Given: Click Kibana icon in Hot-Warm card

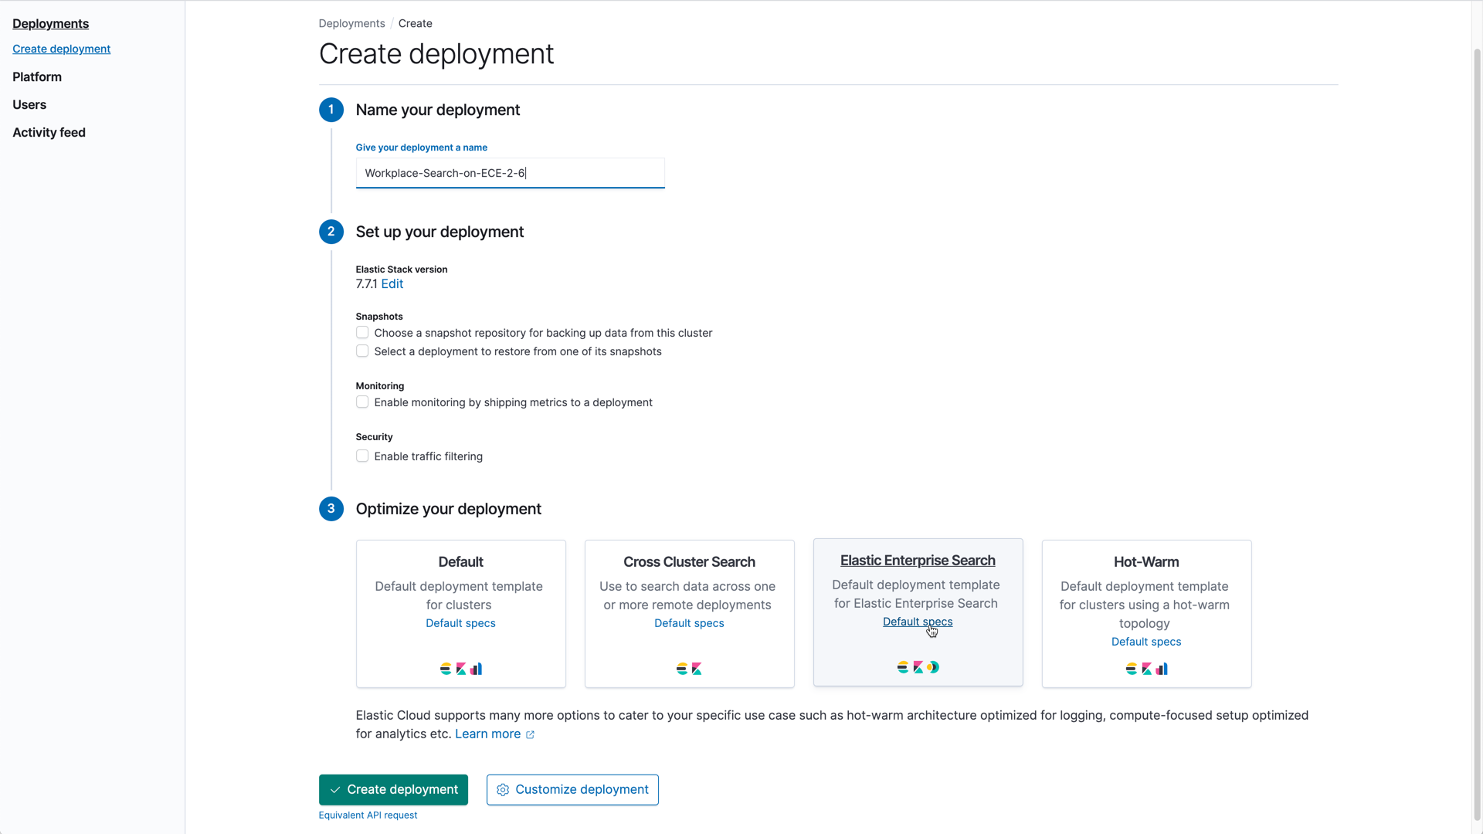Looking at the screenshot, I should (1147, 669).
